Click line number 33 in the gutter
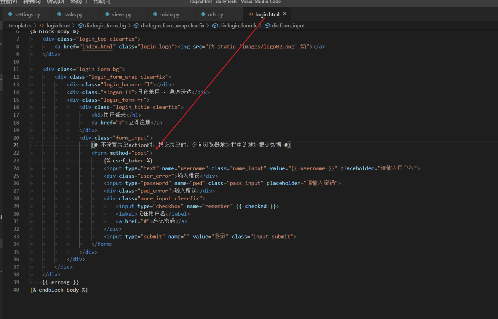Screen dimensions: 498x319 pyautogui.click(x=16, y=237)
